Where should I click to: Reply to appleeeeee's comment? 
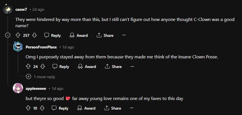60,108
